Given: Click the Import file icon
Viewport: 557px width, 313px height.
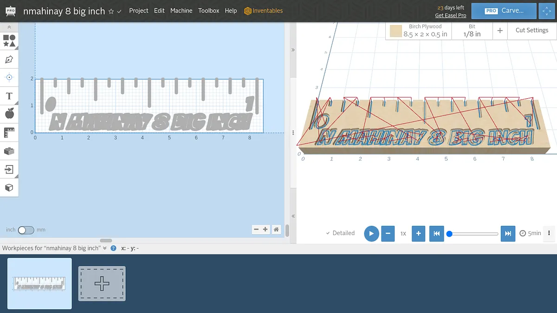Looking at the screenshot, I should click(9, 169).
